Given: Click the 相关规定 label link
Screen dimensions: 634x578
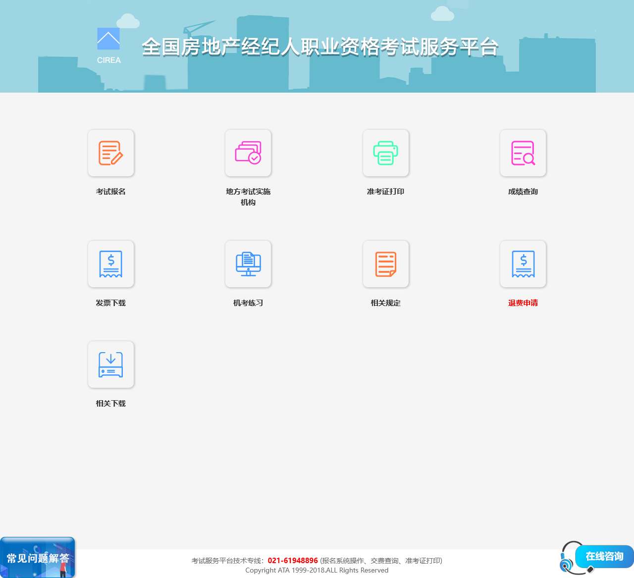Looking at the screenshot, I should (386, 303).
